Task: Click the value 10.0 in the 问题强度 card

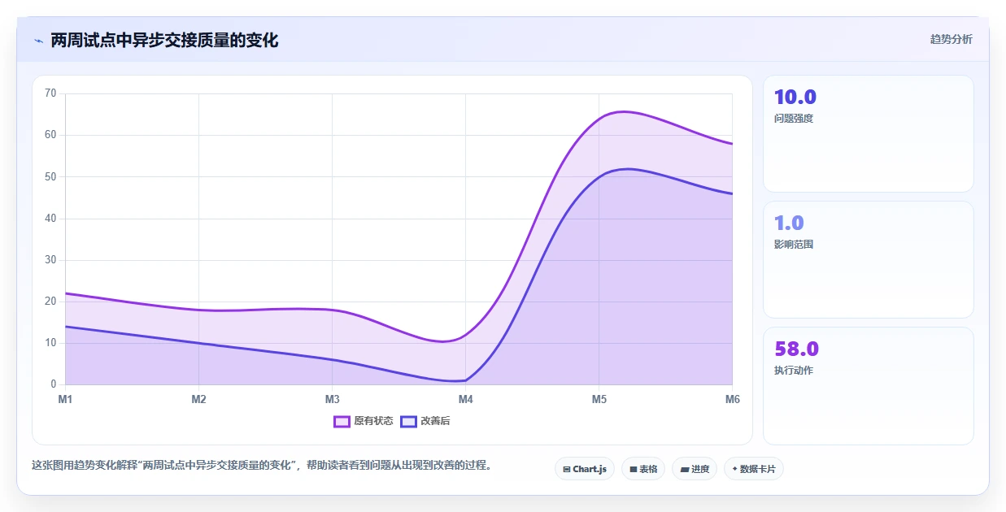Action: pos(795,98)
